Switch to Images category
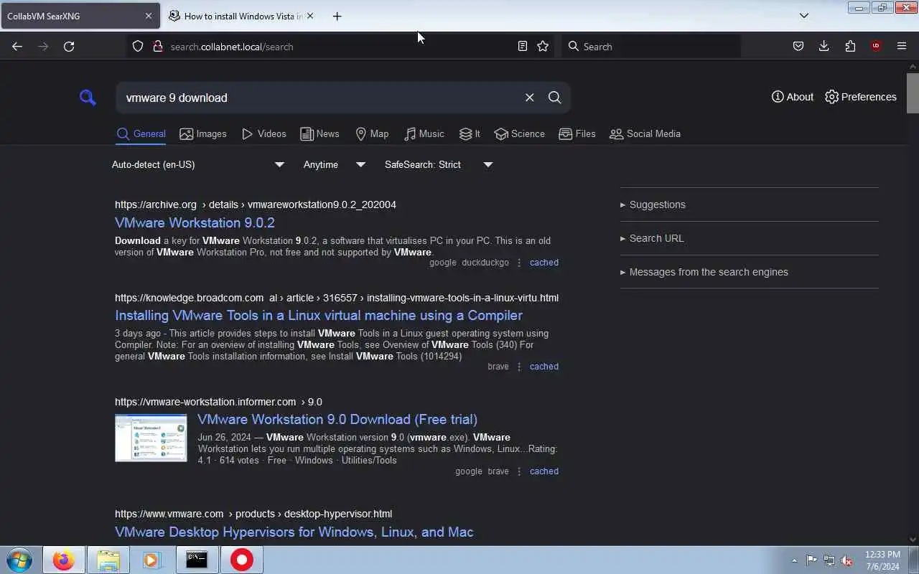919x574 pixels. [203, 133]
